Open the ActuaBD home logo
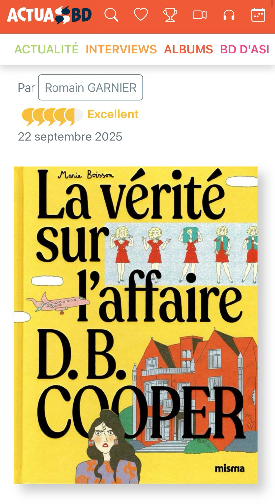The height and width of the screenshot is (504, 275). click(x=49, y=15)
